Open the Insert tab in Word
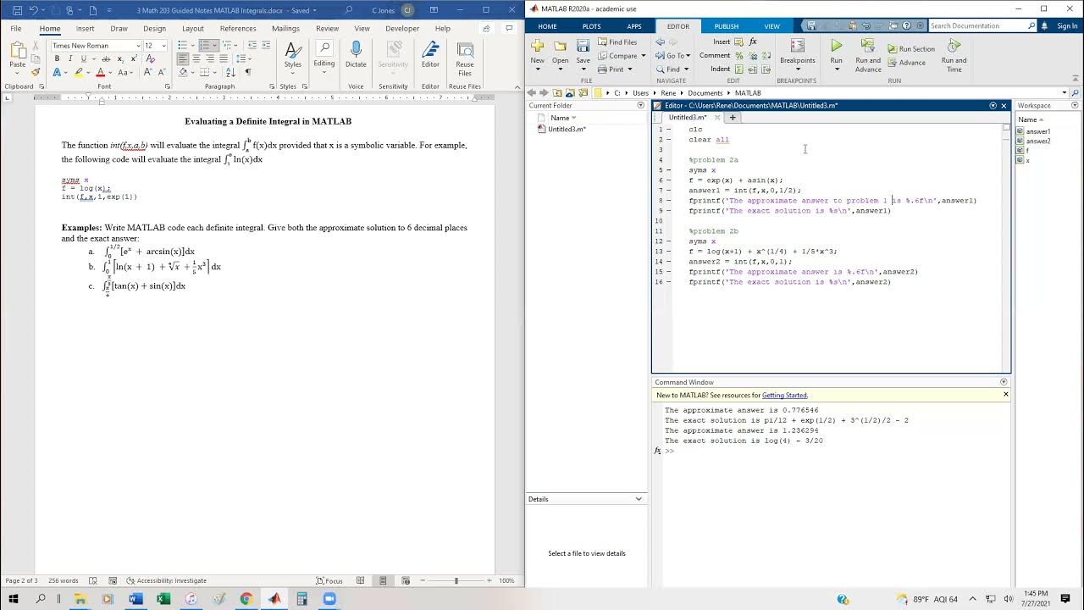The width and height of the screenshot is (1084, 610). pos(86,28)
